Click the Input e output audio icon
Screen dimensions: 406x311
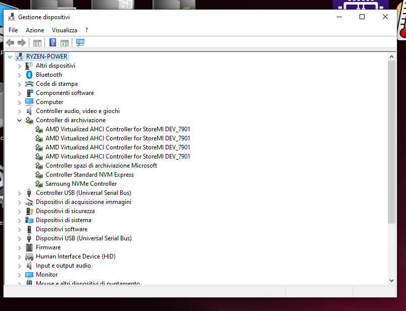(x=29, y=266)
